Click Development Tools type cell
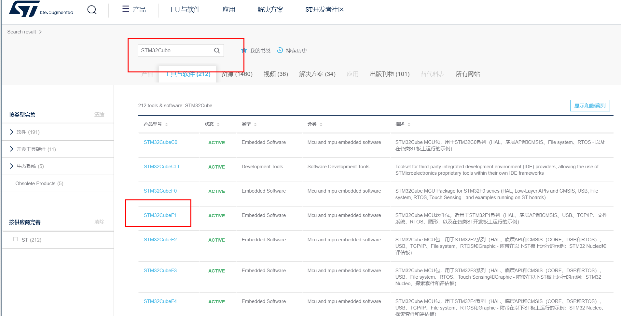The width and height of the screenshot is (621, 316). tap(262, 167)
